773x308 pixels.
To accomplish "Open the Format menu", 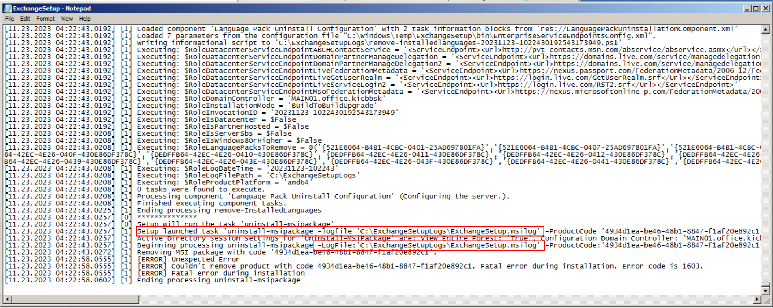I will tap(46, 19).
